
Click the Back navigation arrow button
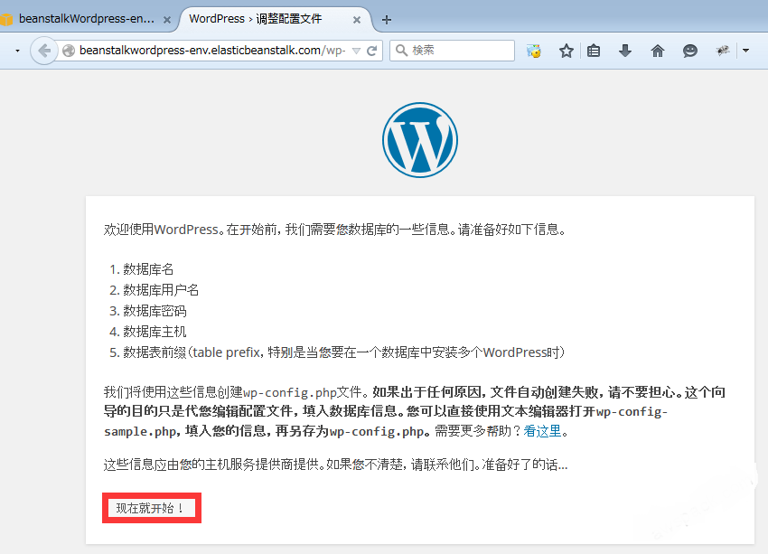tap(44, 51)
